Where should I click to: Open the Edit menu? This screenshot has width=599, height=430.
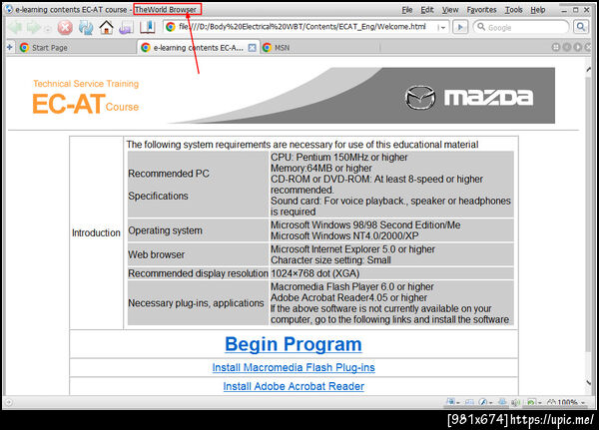427,10
